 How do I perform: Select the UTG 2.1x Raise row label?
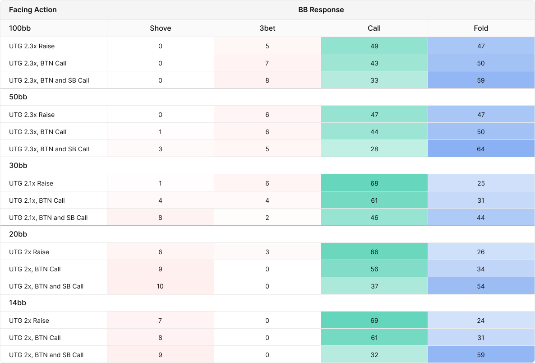click(x=31, y=183)
